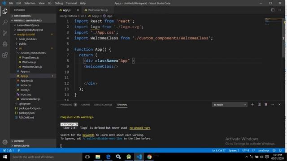The image size is (287, 161).
Task: Add a new terminal with plus icon
Action: coord(252,104)
